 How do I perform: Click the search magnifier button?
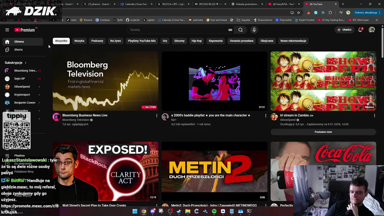pyautogui.click(x=241, y=30)
